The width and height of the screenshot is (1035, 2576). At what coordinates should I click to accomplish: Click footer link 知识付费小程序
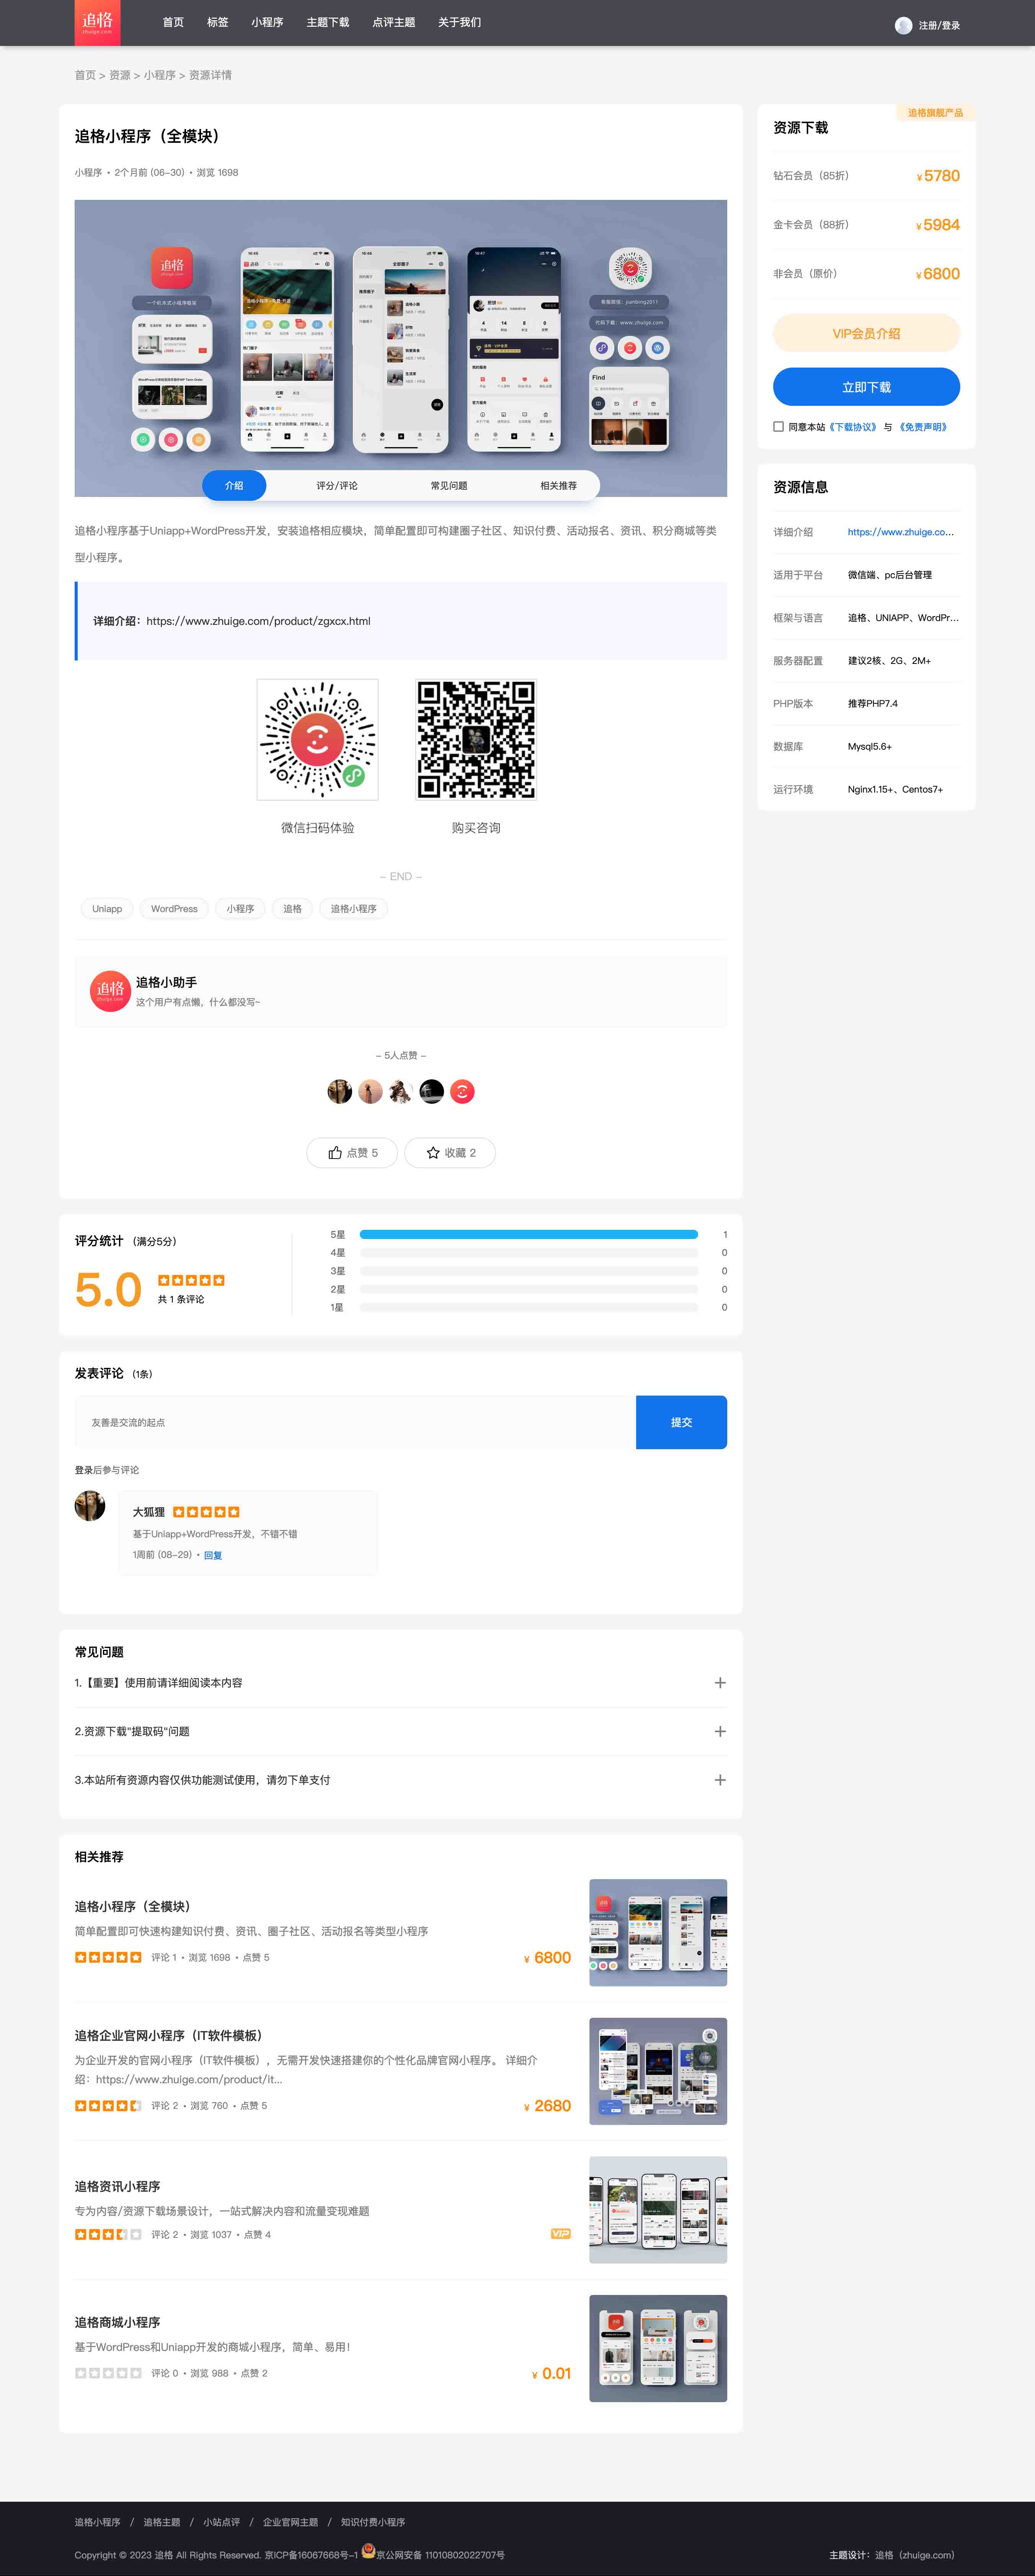pyautogui.click(x=373, y=2522)
